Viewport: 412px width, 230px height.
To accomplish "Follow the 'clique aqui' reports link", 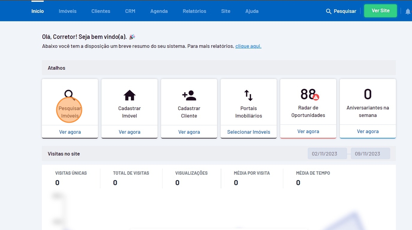I will pos(248,46).
